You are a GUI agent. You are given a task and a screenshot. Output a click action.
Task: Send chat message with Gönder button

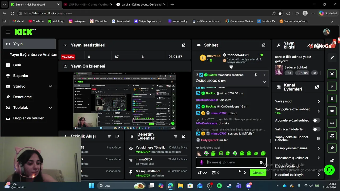(x=258, y=173)
